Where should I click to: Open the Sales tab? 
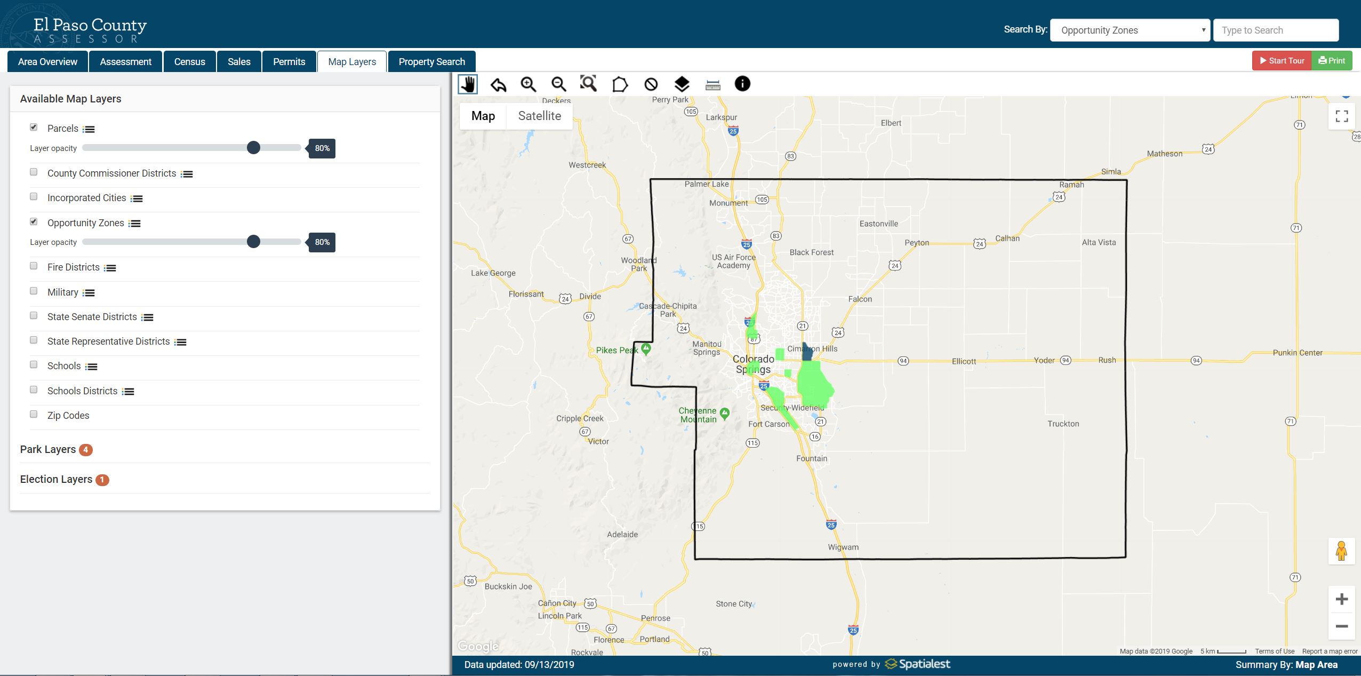click(239, 61)
